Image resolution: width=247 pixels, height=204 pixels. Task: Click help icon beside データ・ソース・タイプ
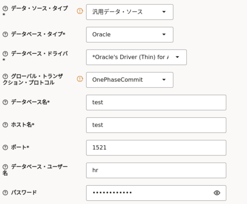(5, 9)
